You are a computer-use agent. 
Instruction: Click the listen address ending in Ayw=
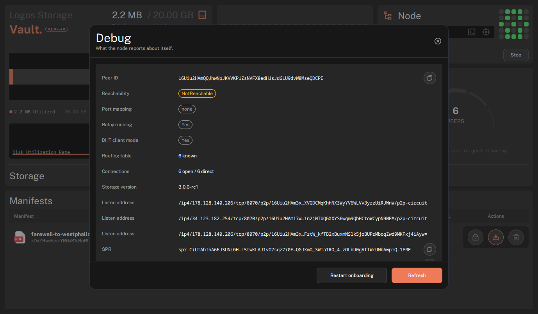coord(303,234)
